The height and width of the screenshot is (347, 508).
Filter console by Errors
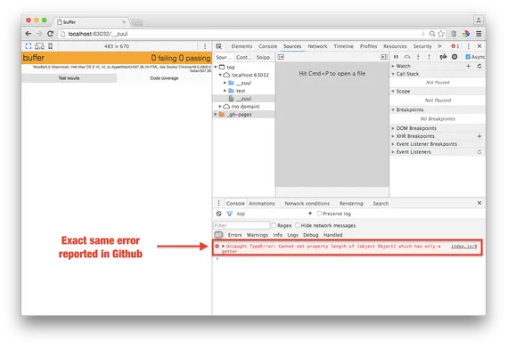(x=235, y=235)
